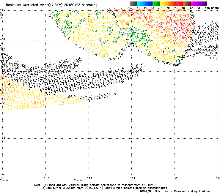This screenshot has width=220, height=193.
Task: Select the "5" legend scale label
Action: click(137, 8)
